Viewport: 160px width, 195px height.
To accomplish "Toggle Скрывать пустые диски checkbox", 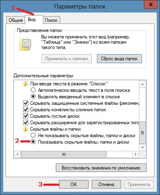I will [x=25, y=116].
